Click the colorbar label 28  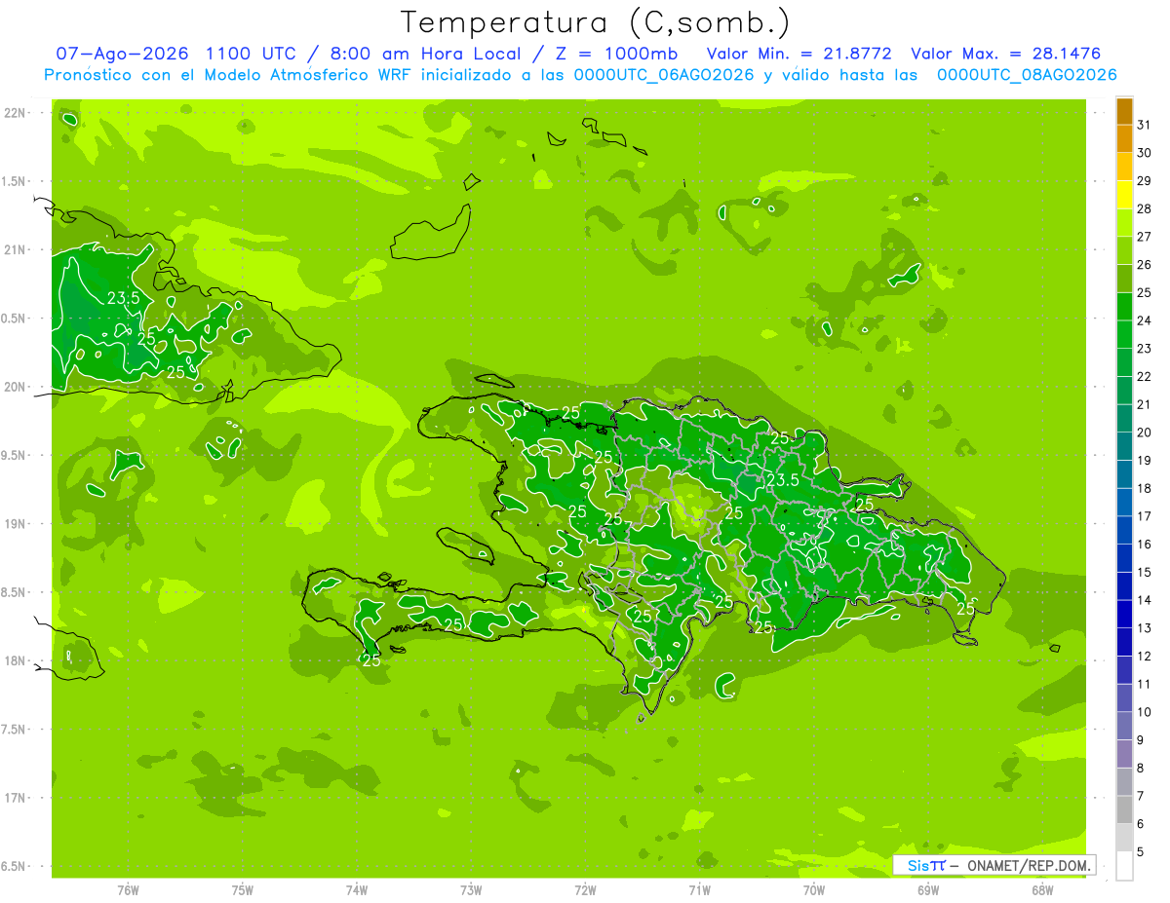[x=1144, y=208]
